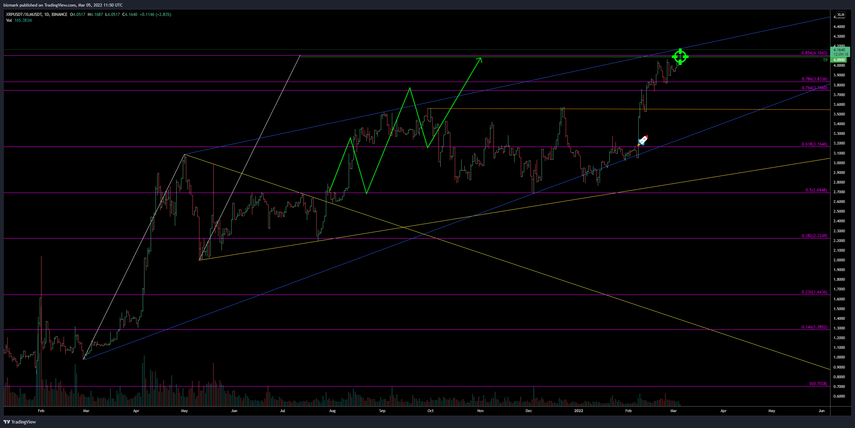Click the green crosshair target marker
The height and width of the screenshot is (428, 855).
pyautogui.click(x=680, y=57)
